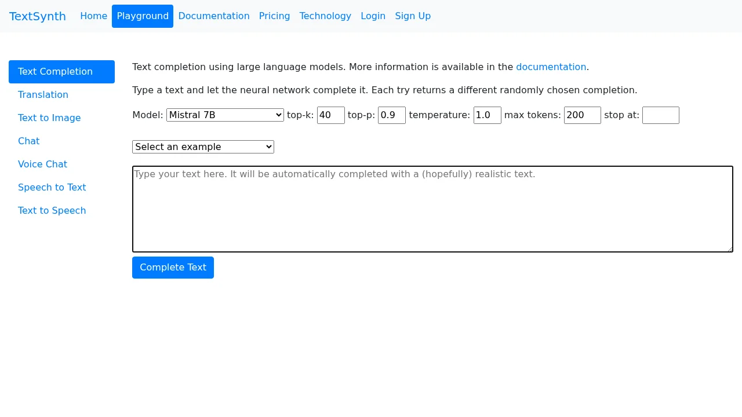This screenshot has height=417, width=742.
Task: Open the Technology page
Action: (325, 16)
